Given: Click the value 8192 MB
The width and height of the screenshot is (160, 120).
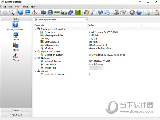Looking at the screenshot, I should pyautogui.click(x=94, y=35).
